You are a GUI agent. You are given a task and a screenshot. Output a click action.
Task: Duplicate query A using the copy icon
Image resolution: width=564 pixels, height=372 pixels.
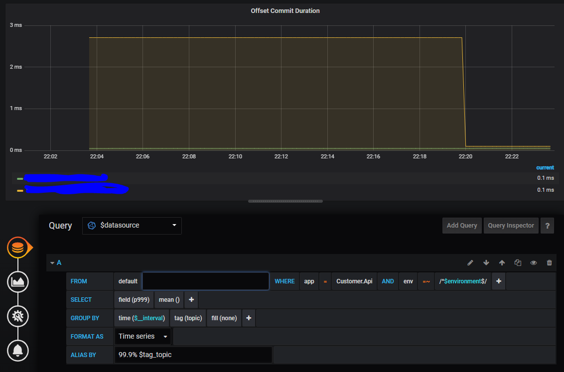[x=518, y=262]
